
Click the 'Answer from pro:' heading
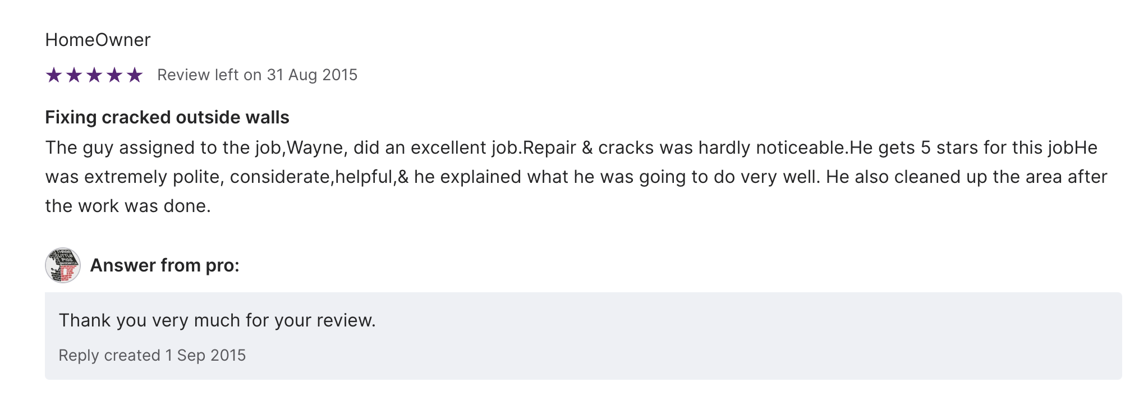coord(165,265)
